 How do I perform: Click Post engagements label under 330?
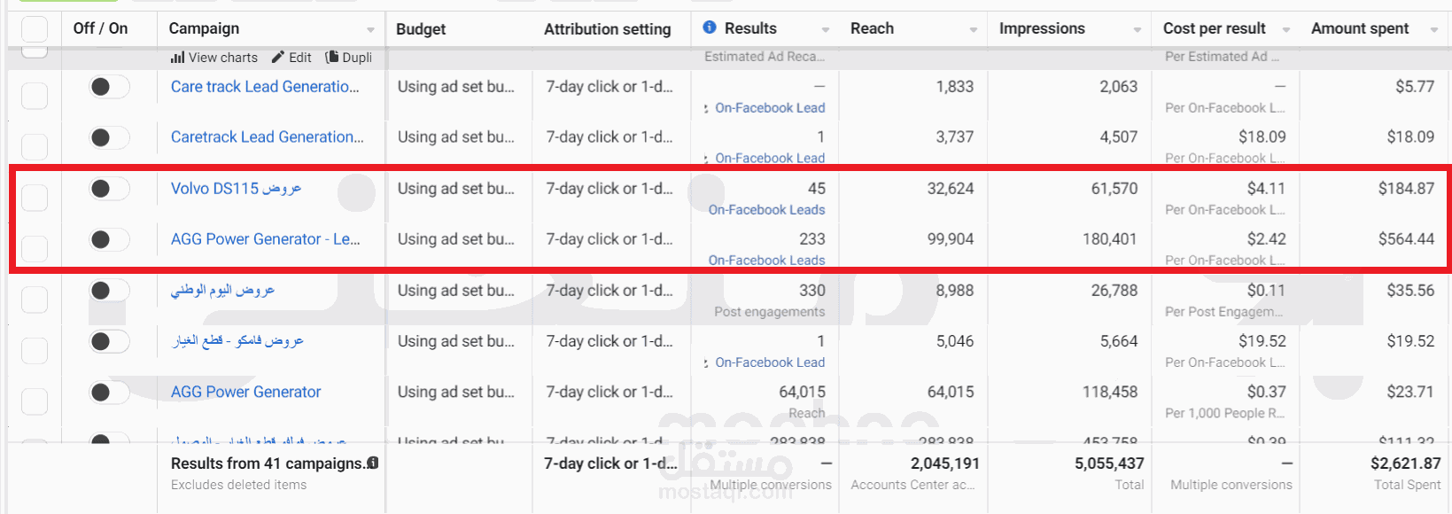pyautogui.click(x=770, y=311)
